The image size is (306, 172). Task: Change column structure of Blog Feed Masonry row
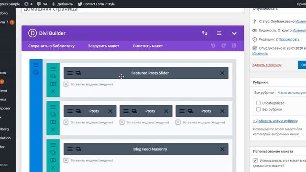[53, 160]
